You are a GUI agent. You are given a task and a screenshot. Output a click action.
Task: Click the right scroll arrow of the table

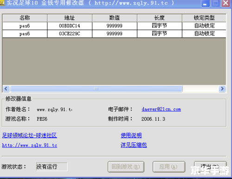click(x=222, y=89)
